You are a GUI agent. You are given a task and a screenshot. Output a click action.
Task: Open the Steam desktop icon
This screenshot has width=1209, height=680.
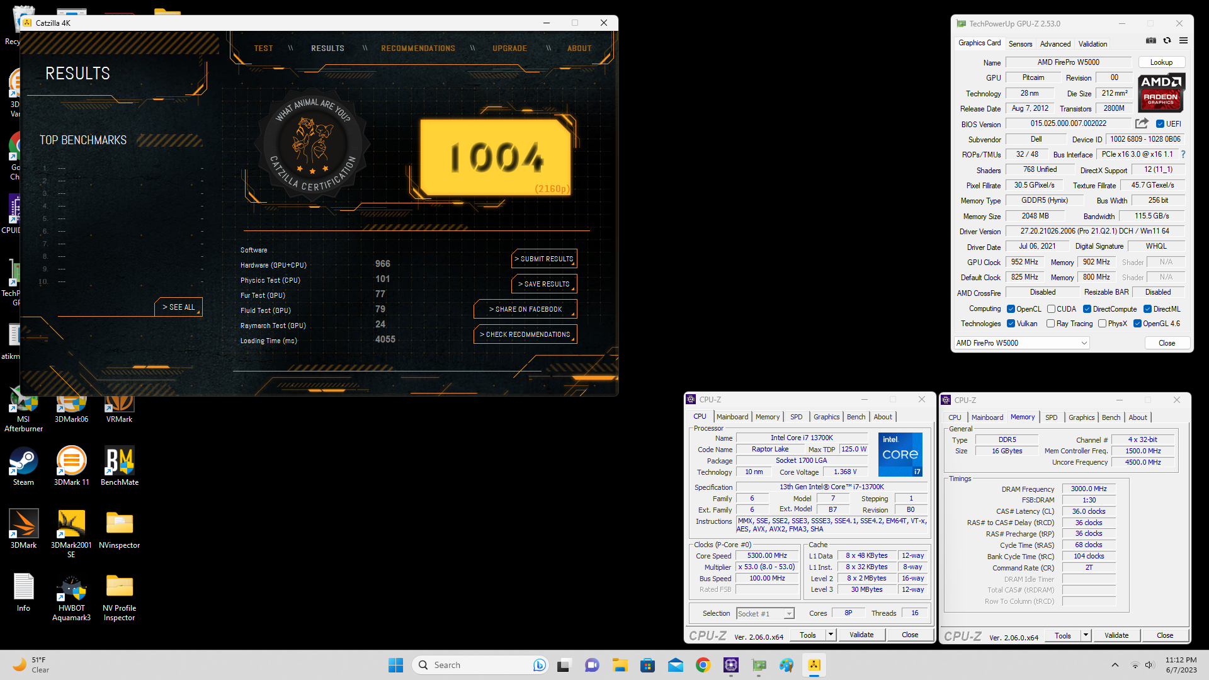point(23,467)
